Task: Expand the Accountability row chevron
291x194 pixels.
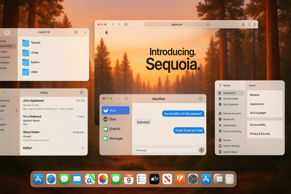Action: pyautogui.click(x=279, y=125)
